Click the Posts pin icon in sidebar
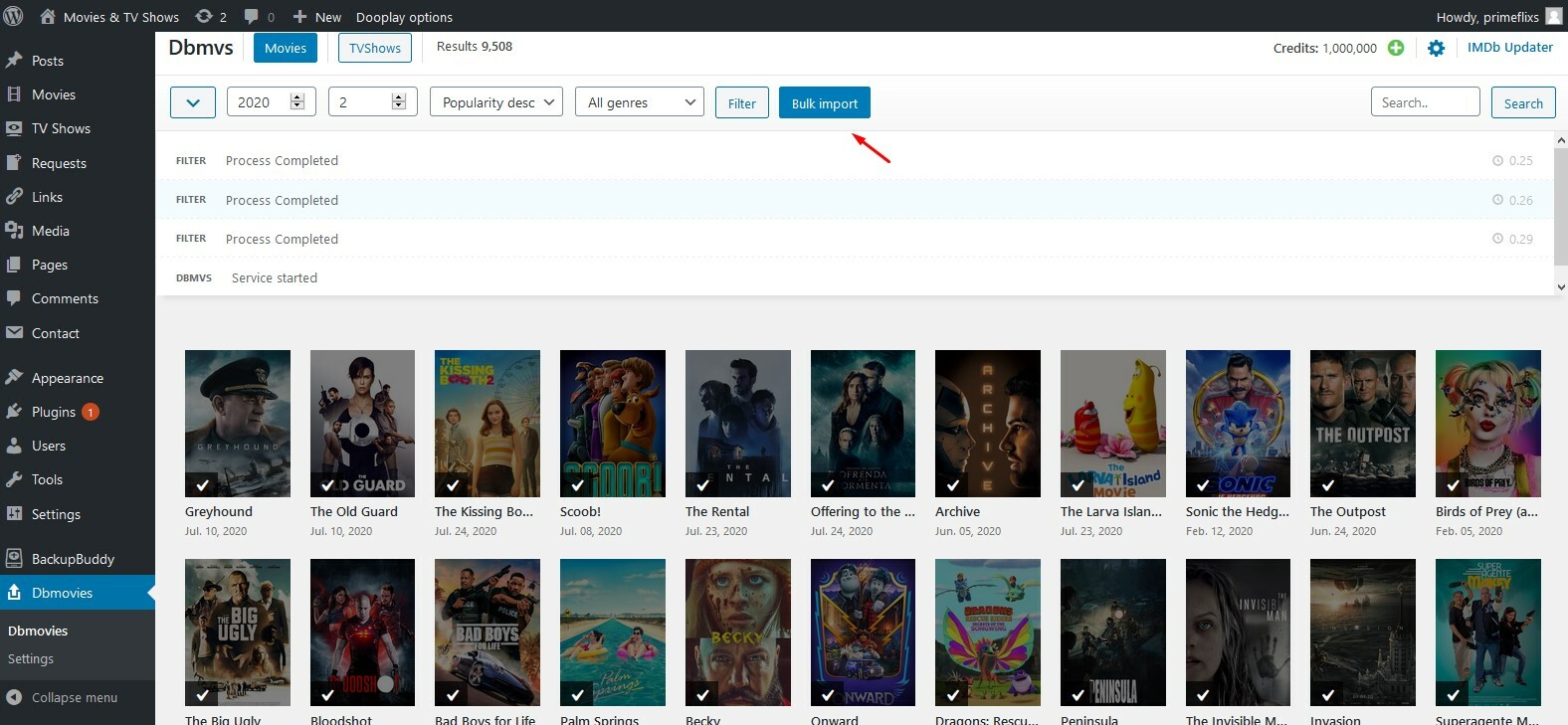This screenshot has height=725, width=1568. 14,61
